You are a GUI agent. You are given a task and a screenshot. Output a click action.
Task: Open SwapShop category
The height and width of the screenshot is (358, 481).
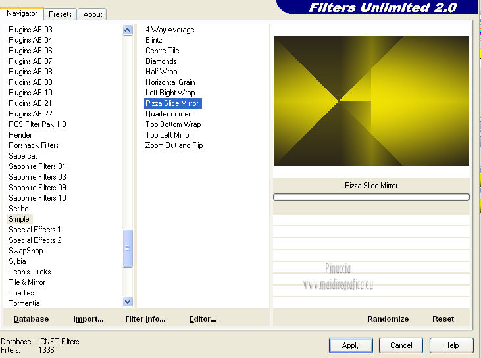(26, 251)
